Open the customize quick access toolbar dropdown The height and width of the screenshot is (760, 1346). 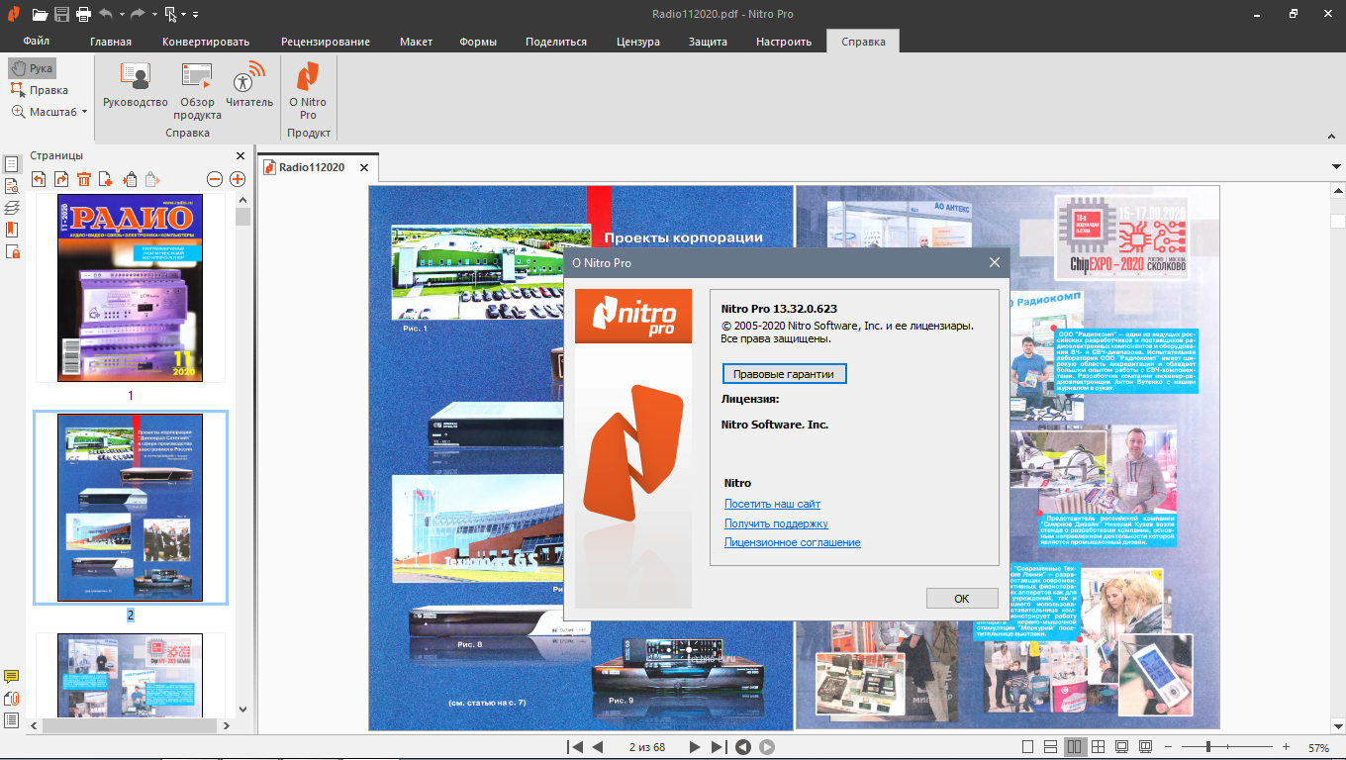click(195, 15)
